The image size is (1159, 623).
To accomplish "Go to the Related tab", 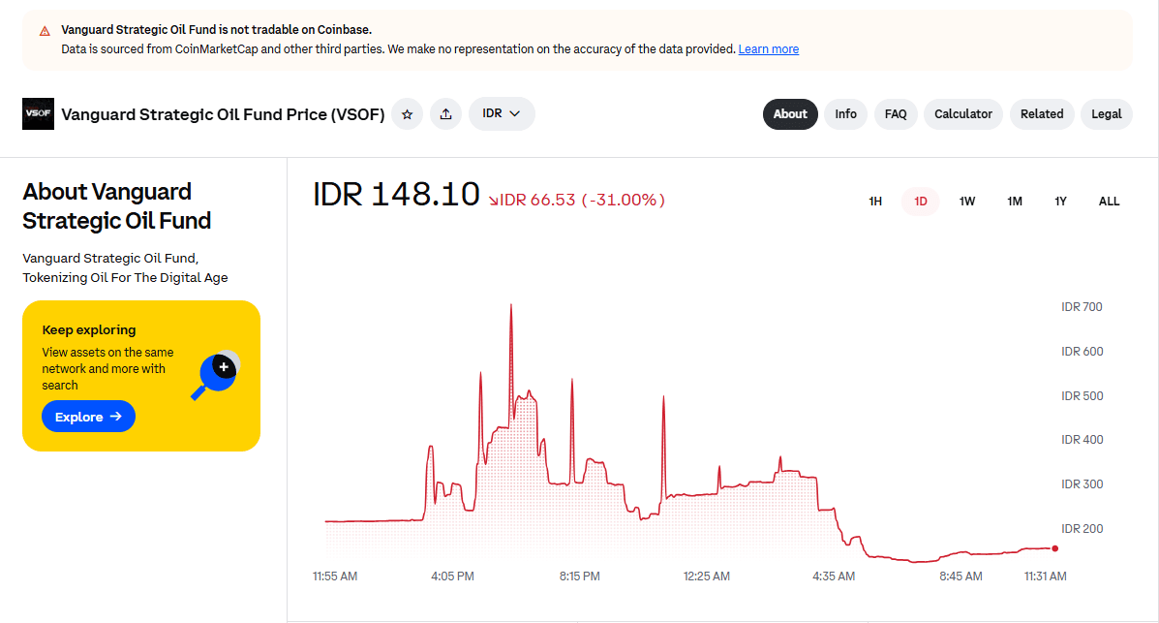I will click(x=1042, y=114).
